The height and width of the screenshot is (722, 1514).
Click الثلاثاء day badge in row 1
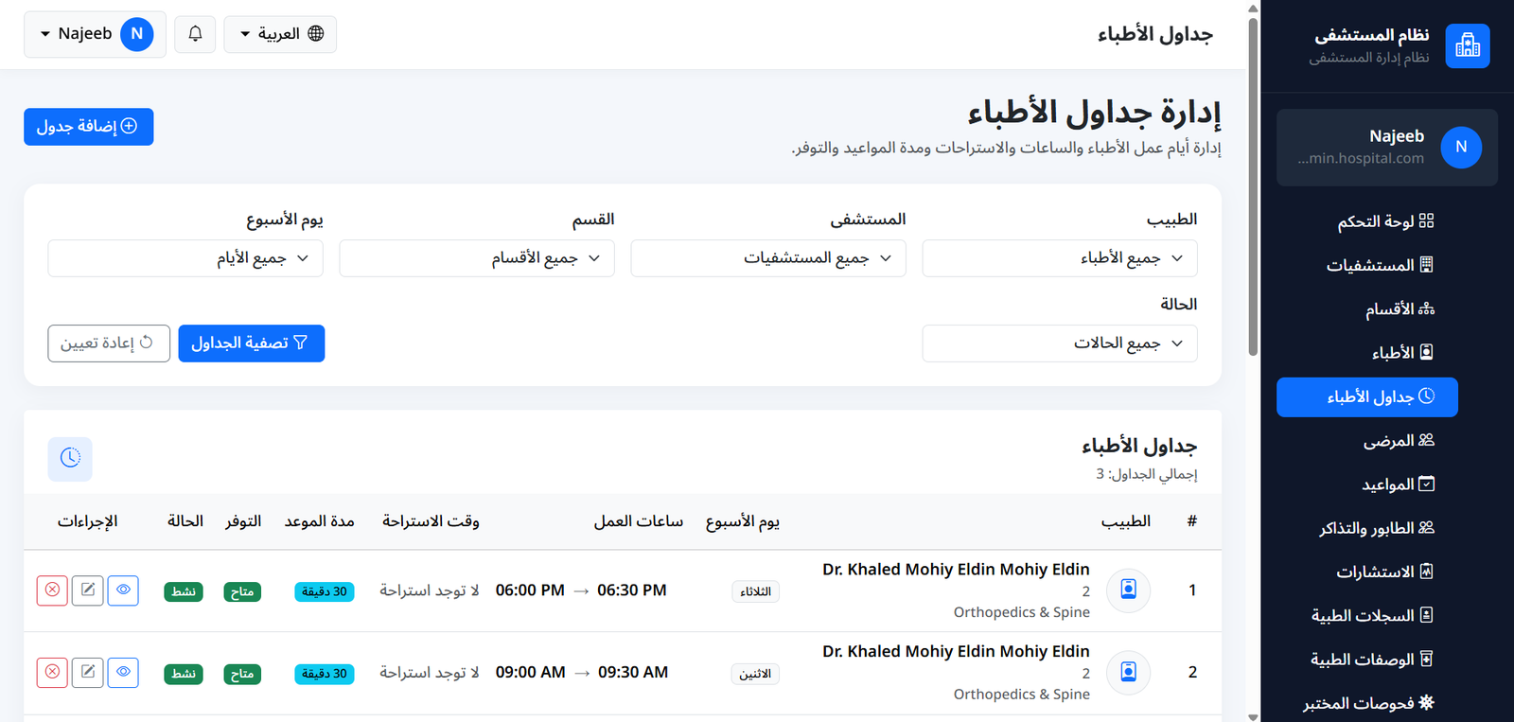[x=755, y=591]
